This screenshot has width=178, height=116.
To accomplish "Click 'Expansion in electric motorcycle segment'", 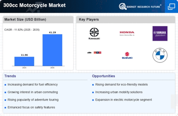I will [124, 100].
